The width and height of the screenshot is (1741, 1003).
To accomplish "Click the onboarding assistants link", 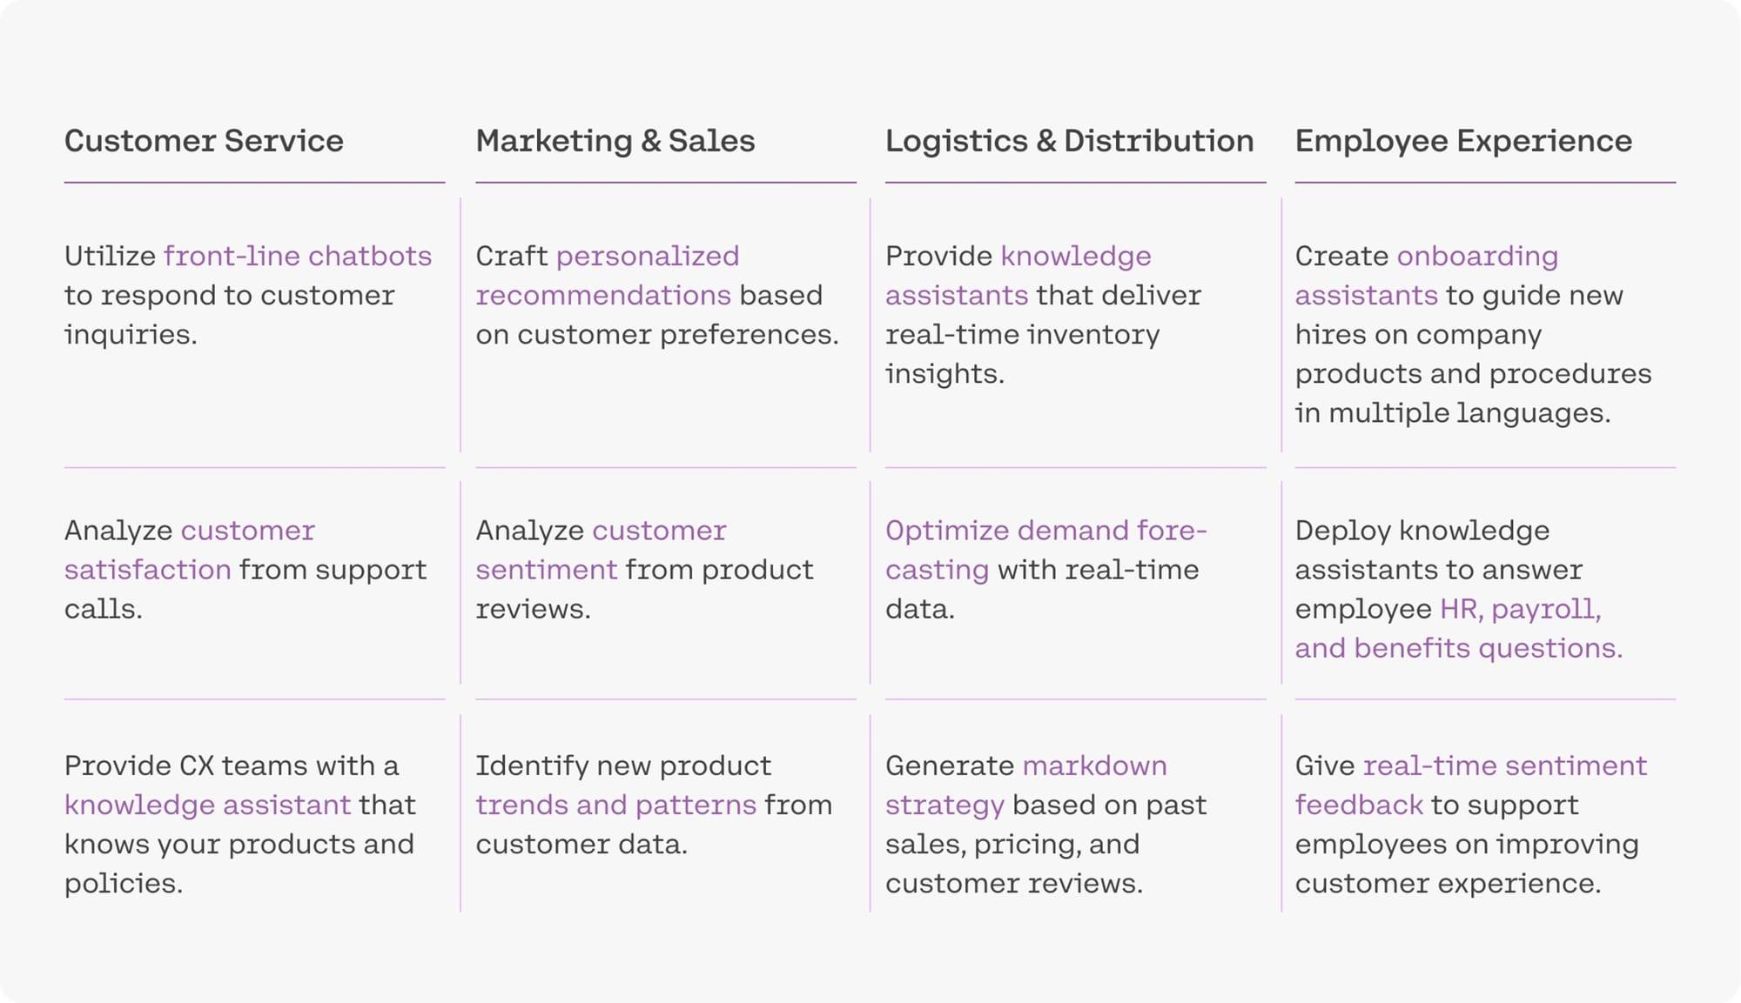I will point(1427,276).
